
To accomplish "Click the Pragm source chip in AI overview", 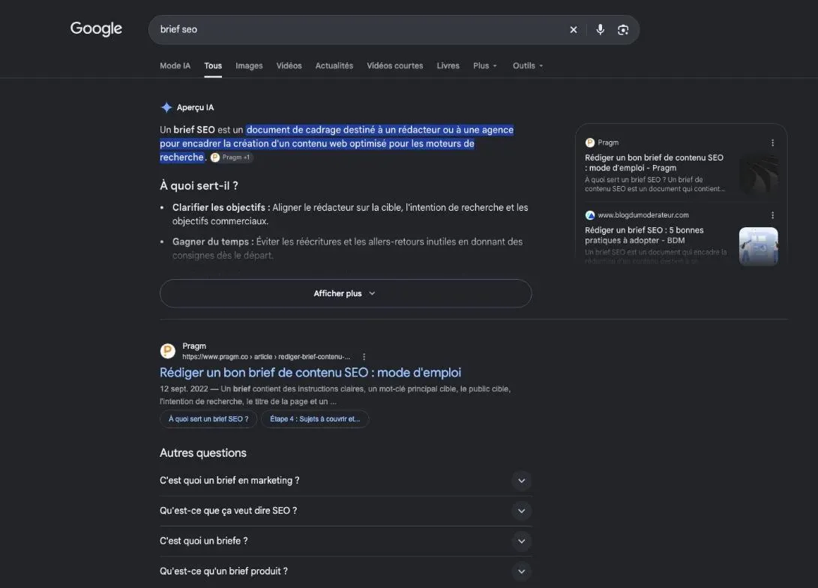I will pyautogui.click(x=231, y=157).
